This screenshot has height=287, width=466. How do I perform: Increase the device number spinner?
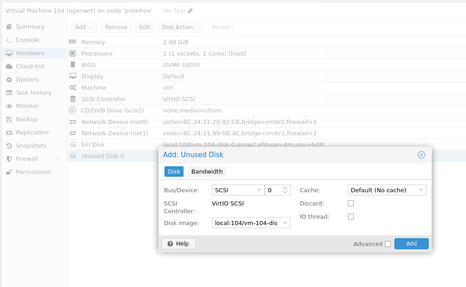285,188
